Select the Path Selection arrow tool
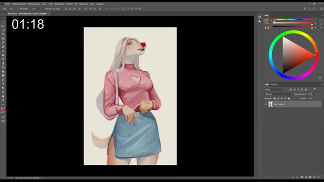 pos(3,88)
